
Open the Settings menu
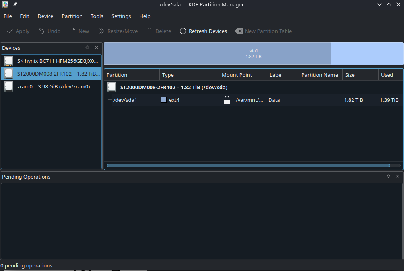point(121,16)
